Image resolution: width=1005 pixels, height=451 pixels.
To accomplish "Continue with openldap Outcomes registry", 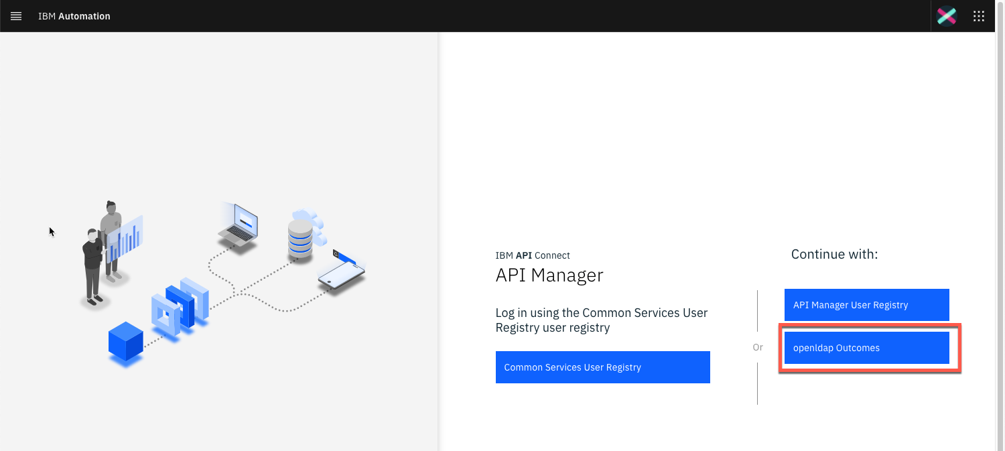I will point(867,348).
